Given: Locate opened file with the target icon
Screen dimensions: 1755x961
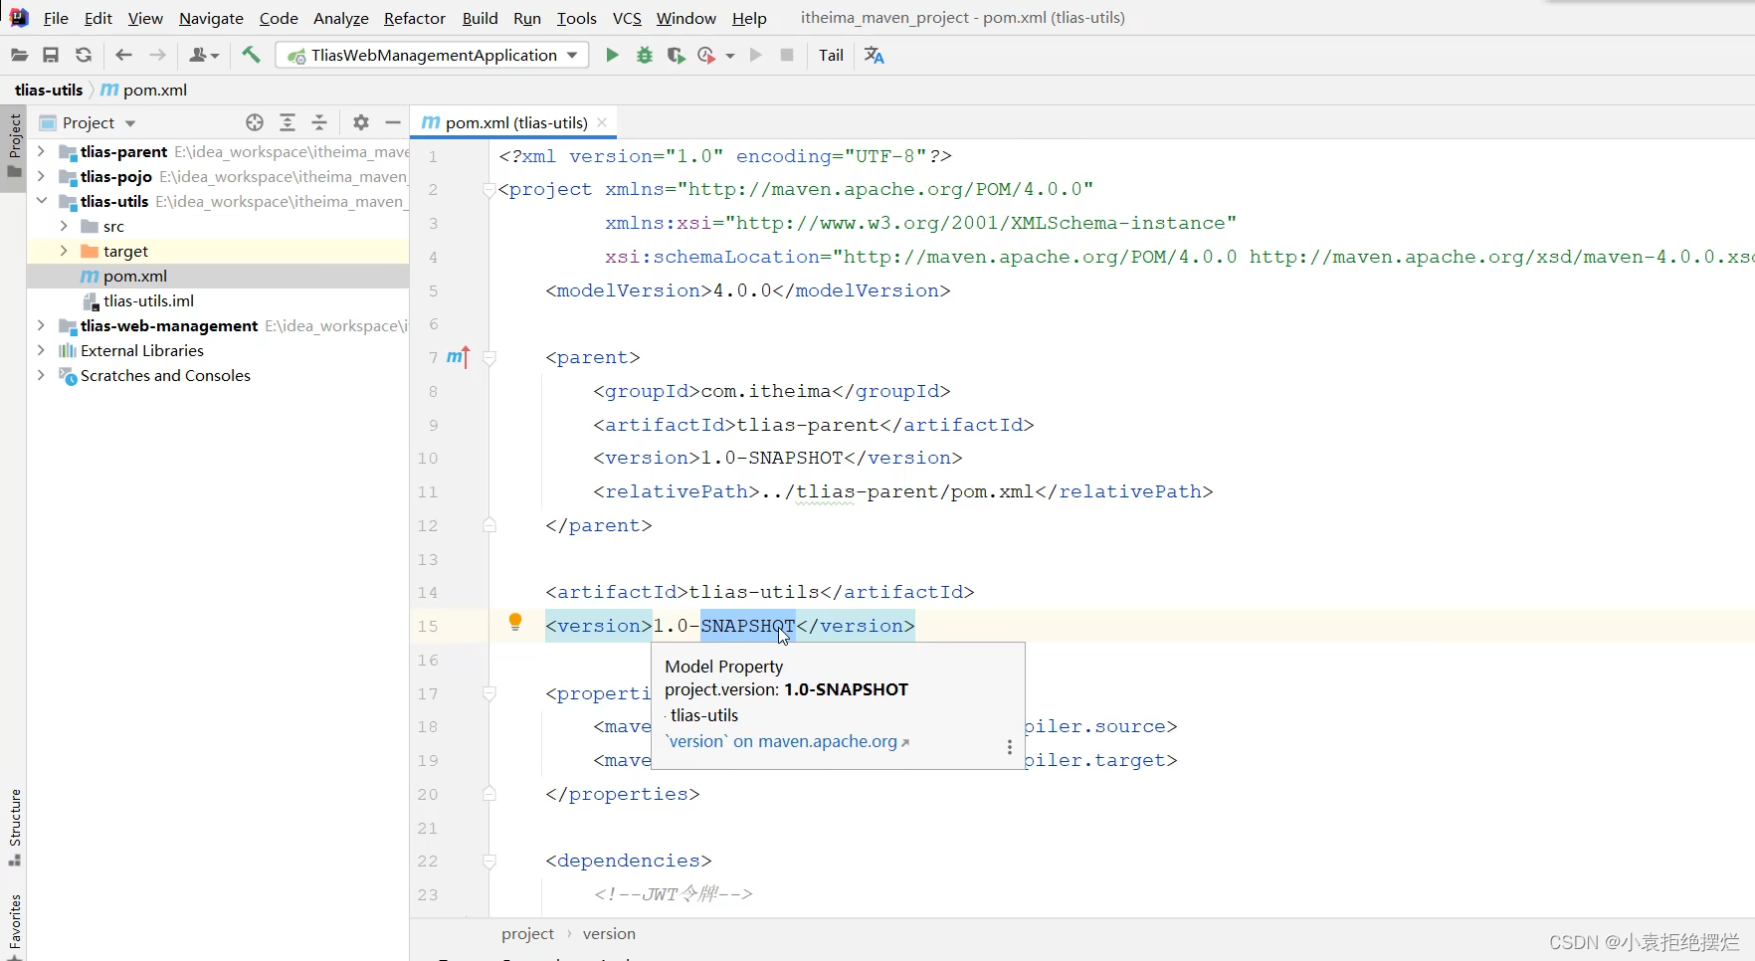Looking at the screenshot, I should click(x=255, y=122).
